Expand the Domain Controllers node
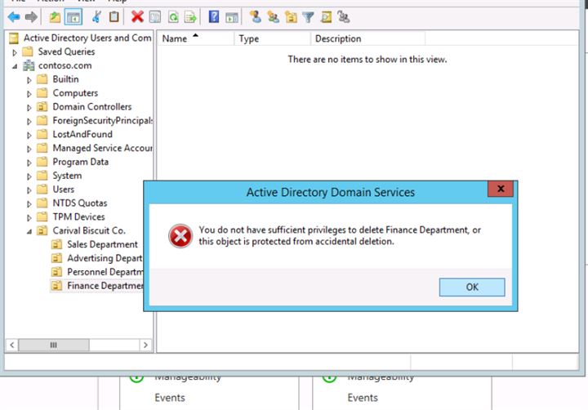This screenshot has height=410, width=588. 29,108
